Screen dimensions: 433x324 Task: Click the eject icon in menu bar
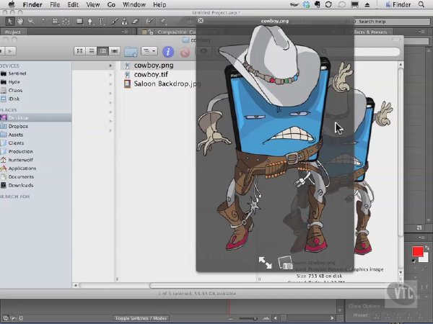pos(367,5)
